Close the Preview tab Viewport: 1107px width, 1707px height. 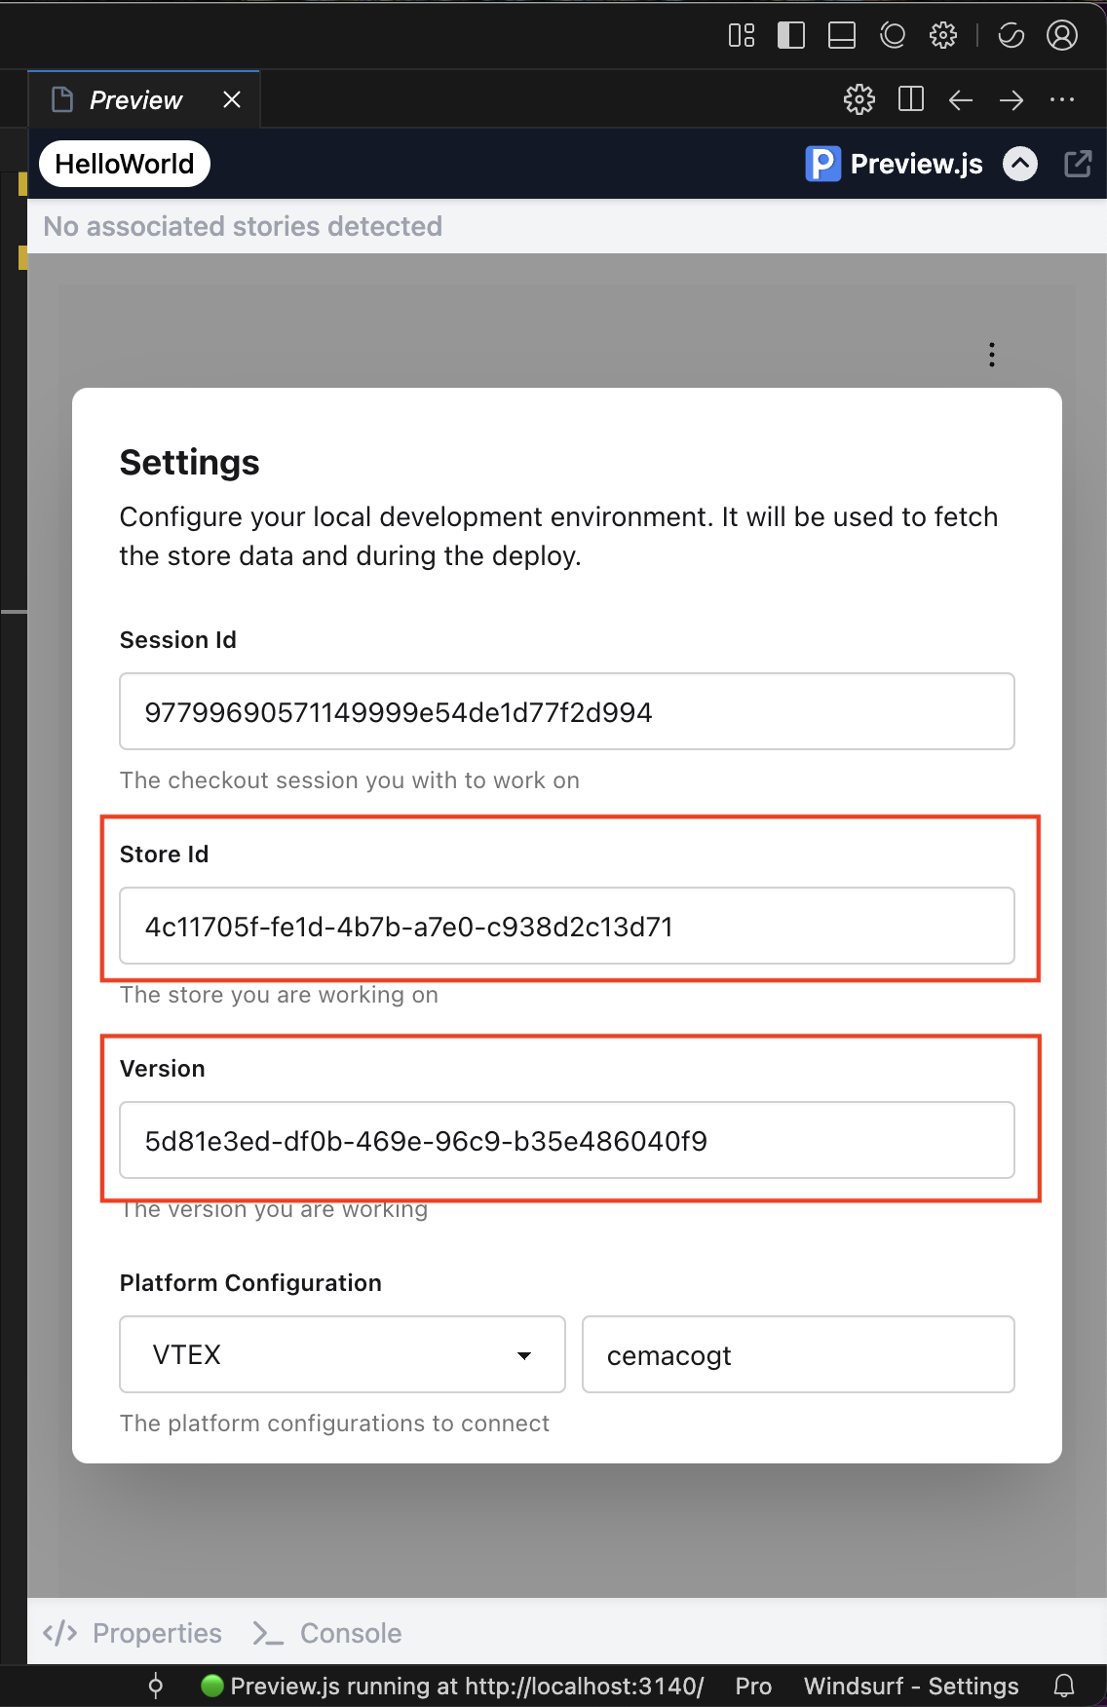tap(232, 99)
